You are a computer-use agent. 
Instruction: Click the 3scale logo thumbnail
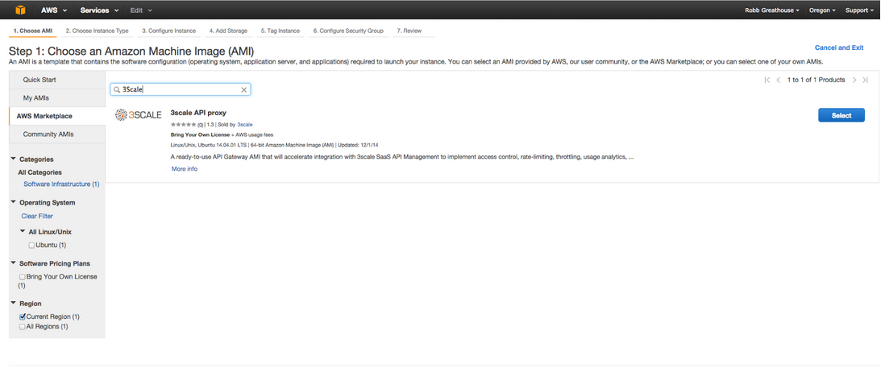tap(139, 115)
